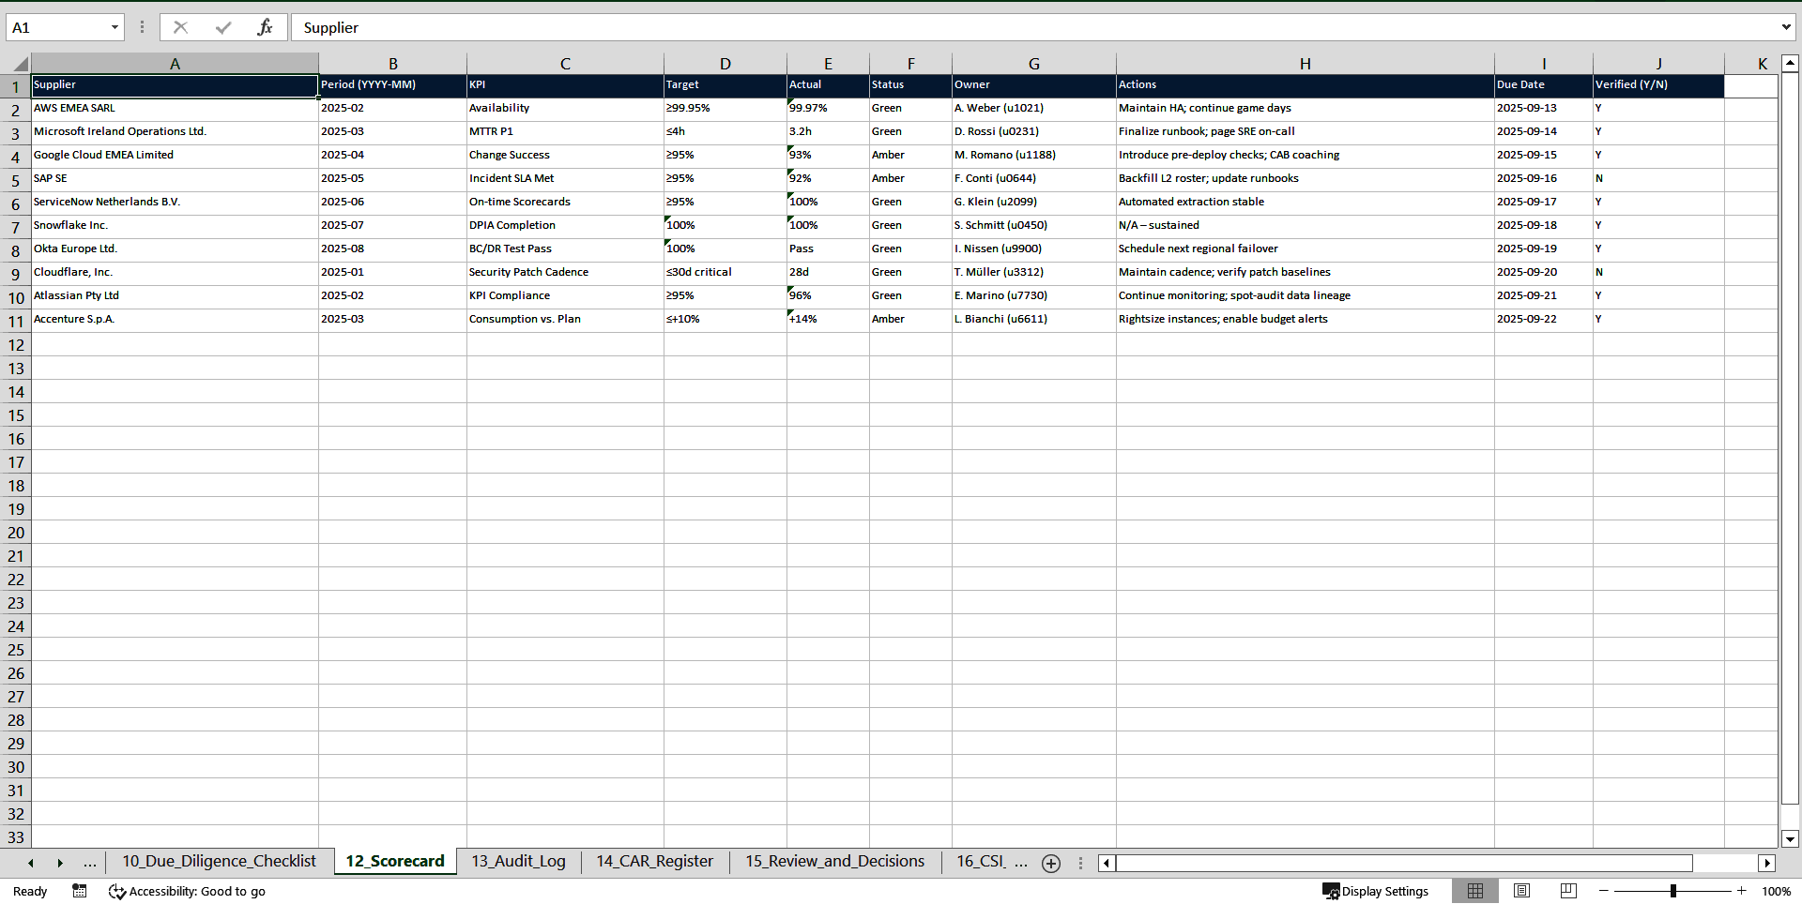Viewport: 1802px width, 904px height.
Task: Switch to Page Break Preview icon
Action: click(1568, 891)
